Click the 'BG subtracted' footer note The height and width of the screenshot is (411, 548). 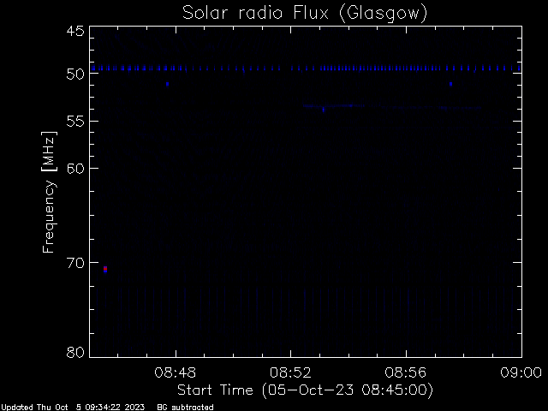185,408
